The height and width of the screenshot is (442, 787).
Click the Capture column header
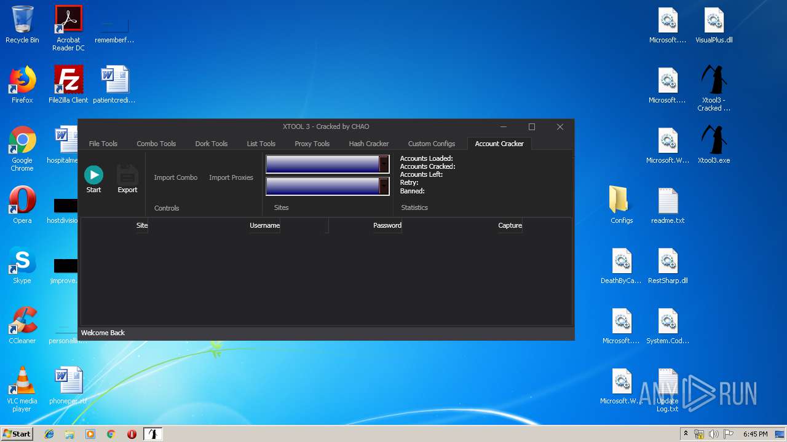tap(510, 225)
